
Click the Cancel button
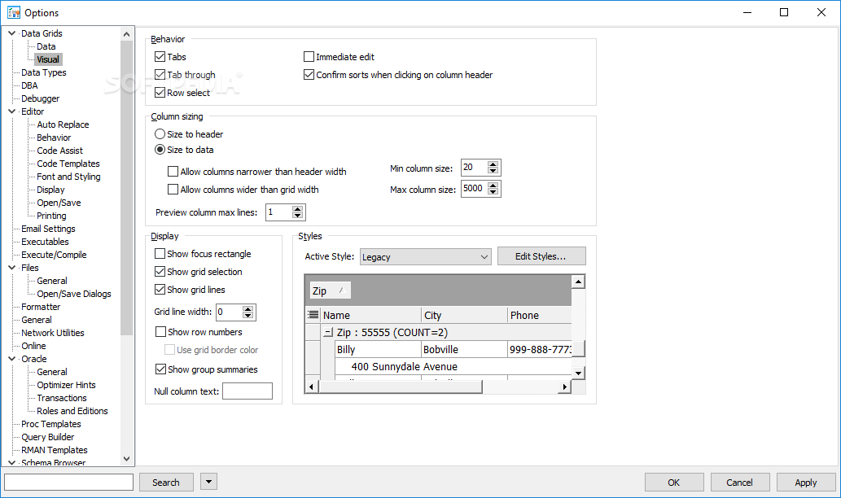click(740, 483)
